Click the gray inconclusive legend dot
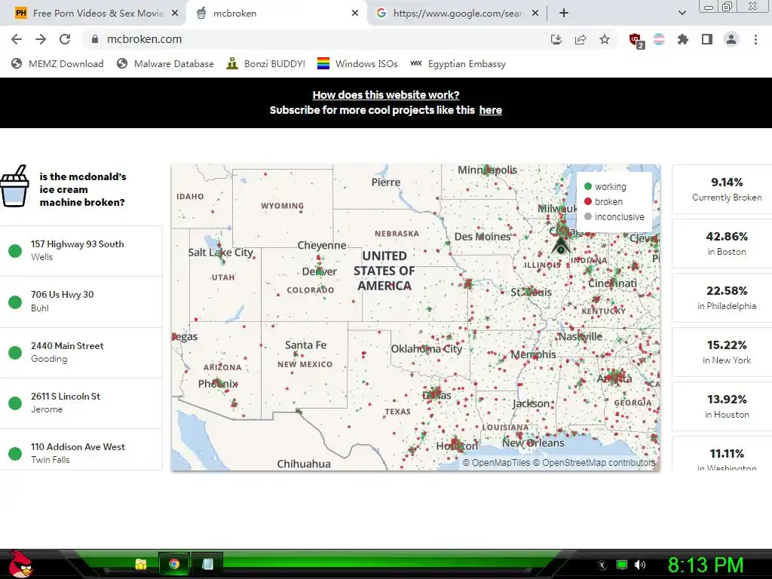Image resolution: width=772 pixels, height=579 pixels. (587, 216)
